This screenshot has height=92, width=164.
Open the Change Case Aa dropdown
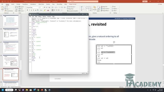pos(41,10)
